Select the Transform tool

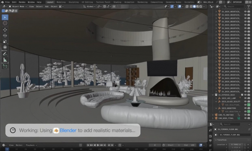[x=5, y=47]
